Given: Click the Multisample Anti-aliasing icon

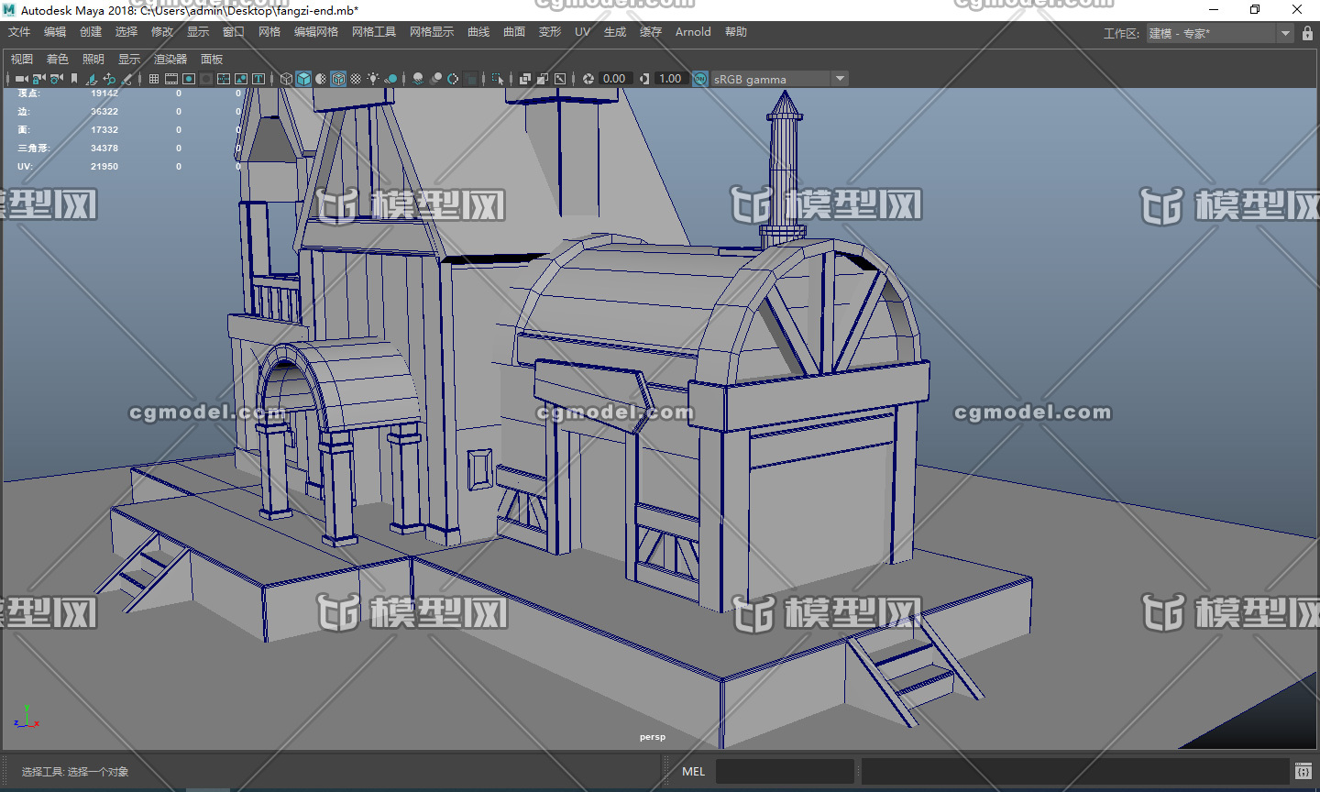Looking at the screenshot, I should tap(453, 79).
